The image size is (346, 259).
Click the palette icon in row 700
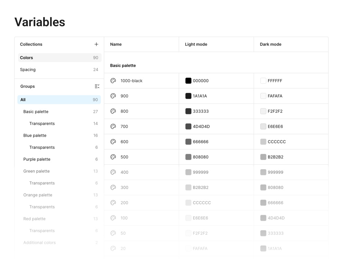(113, 126)
